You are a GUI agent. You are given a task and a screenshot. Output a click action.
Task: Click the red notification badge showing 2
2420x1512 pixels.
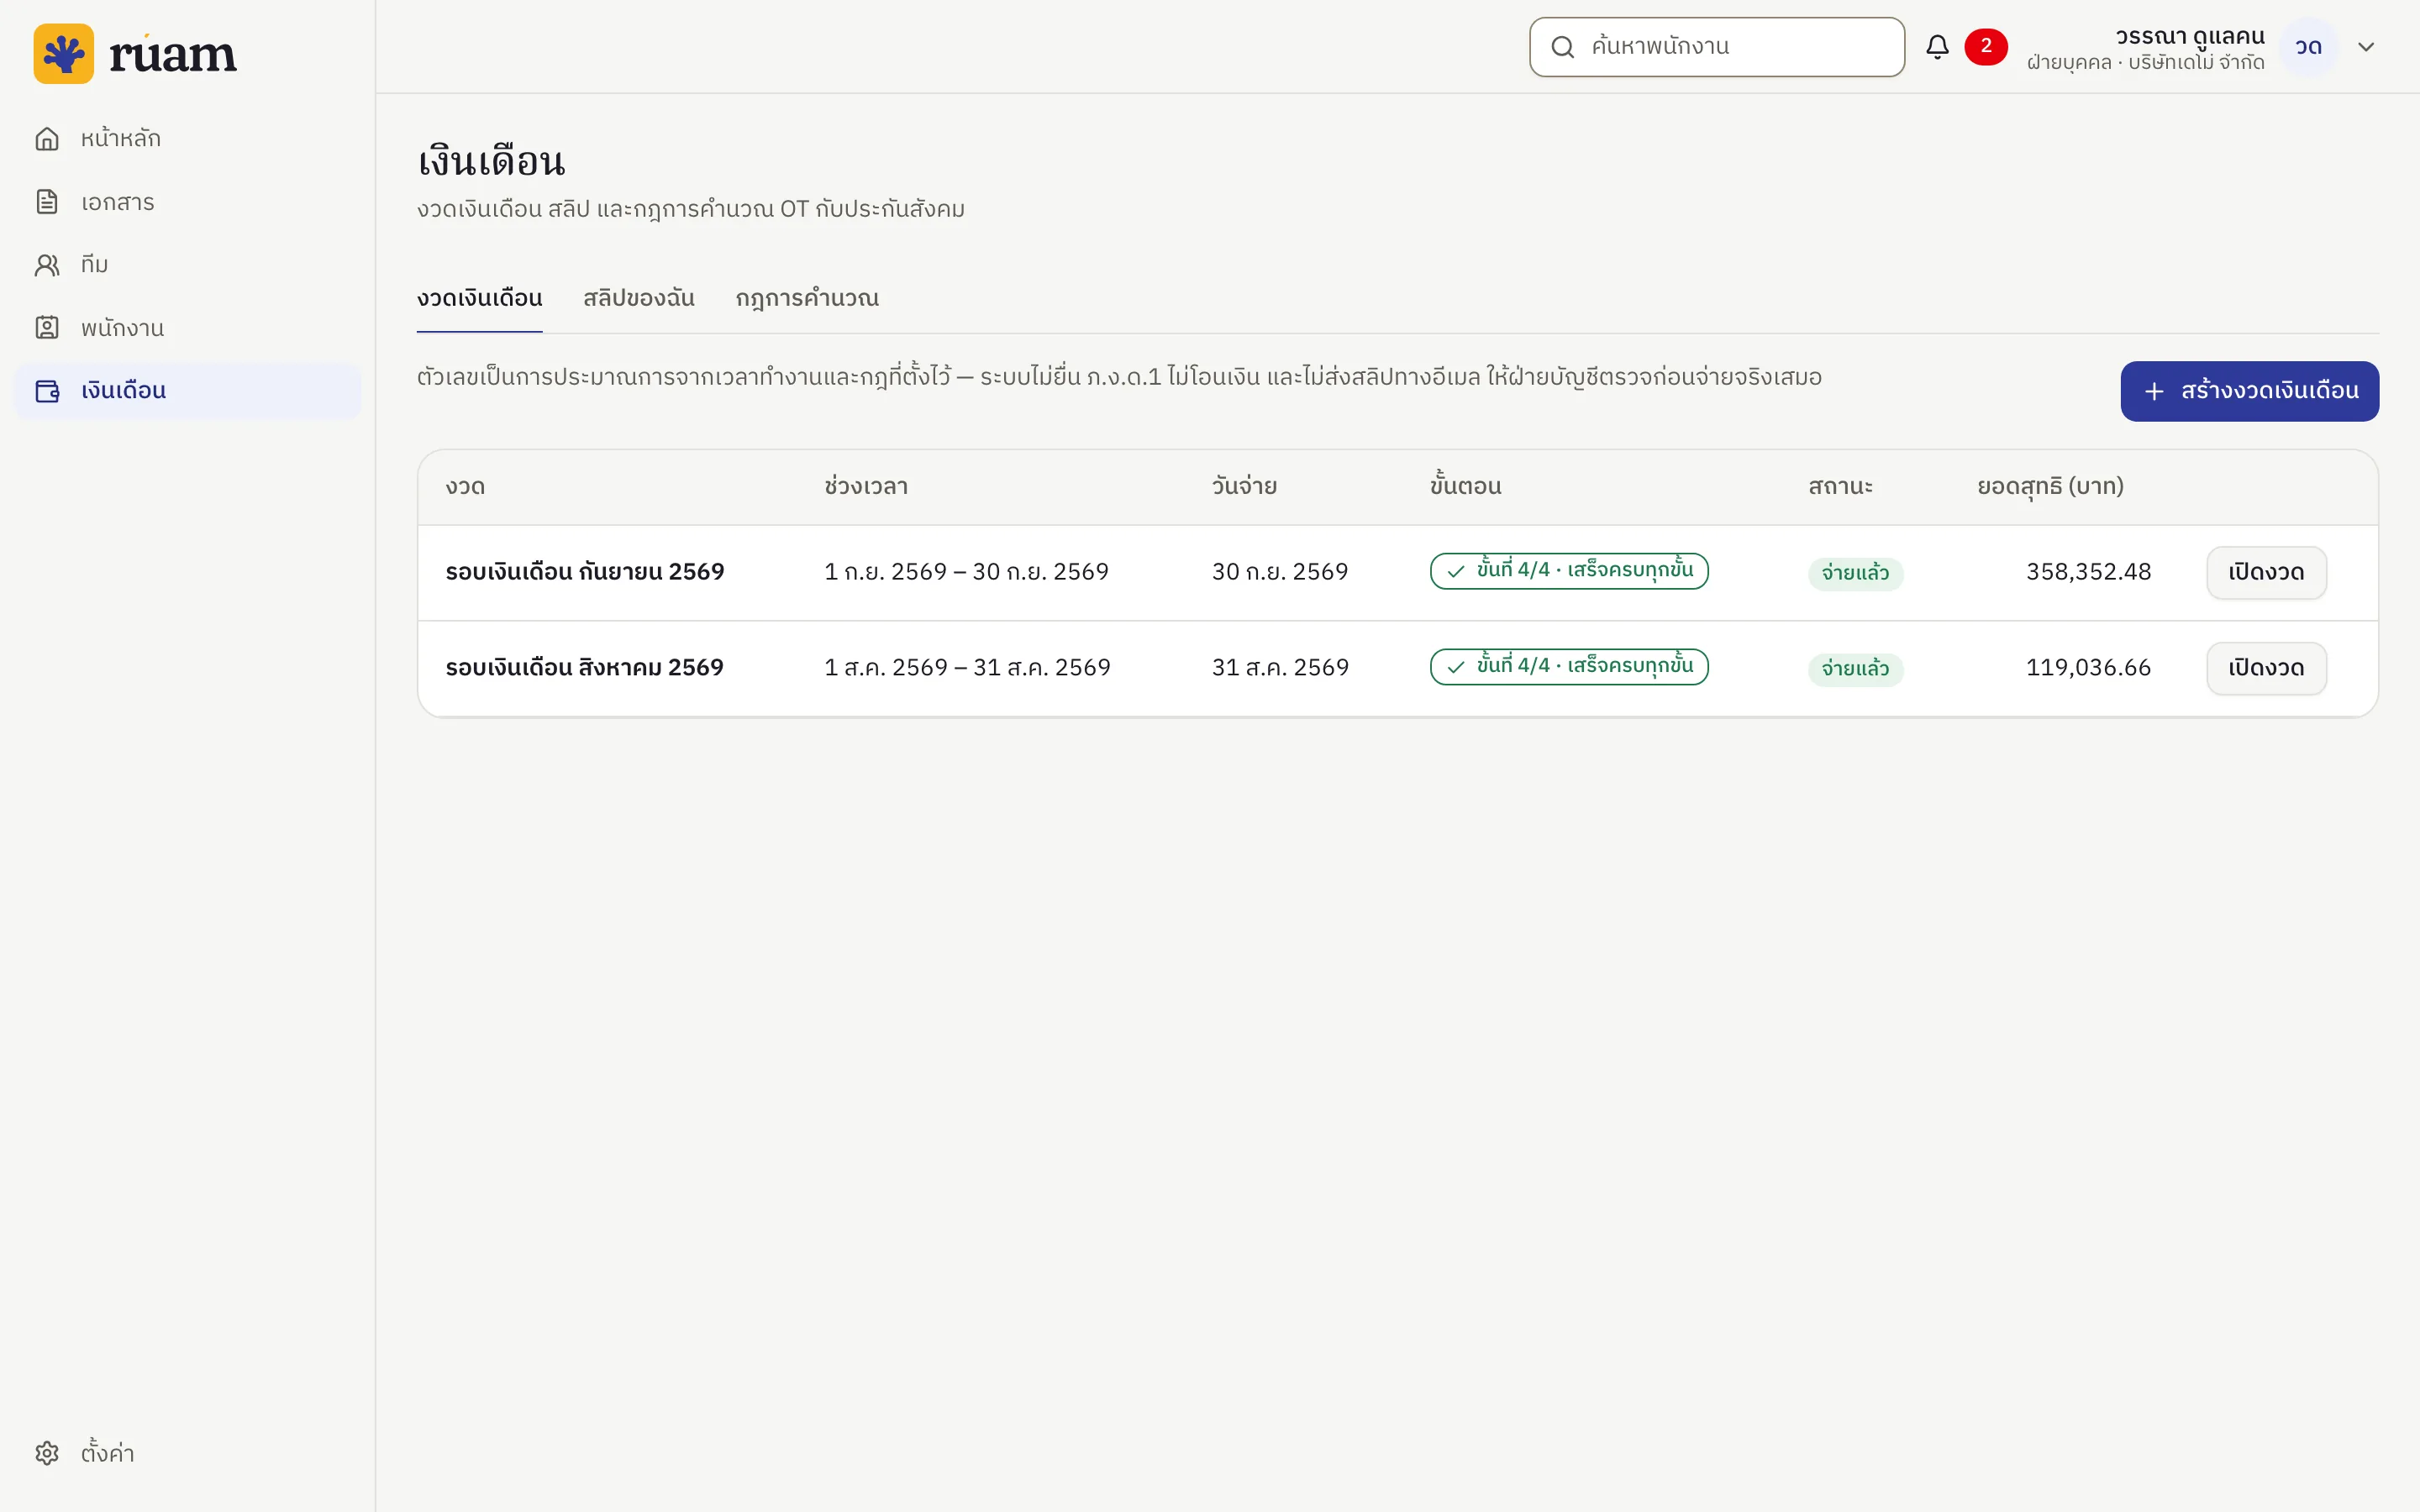coord(1986,47)
